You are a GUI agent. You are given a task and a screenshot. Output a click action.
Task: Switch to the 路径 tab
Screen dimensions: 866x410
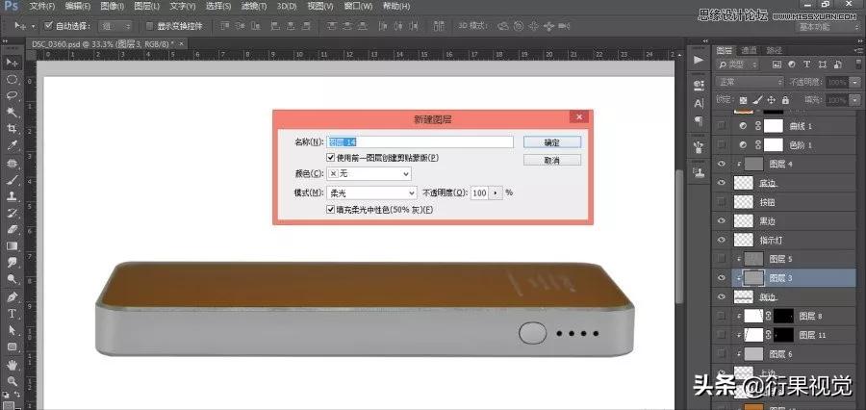(774, 50)
